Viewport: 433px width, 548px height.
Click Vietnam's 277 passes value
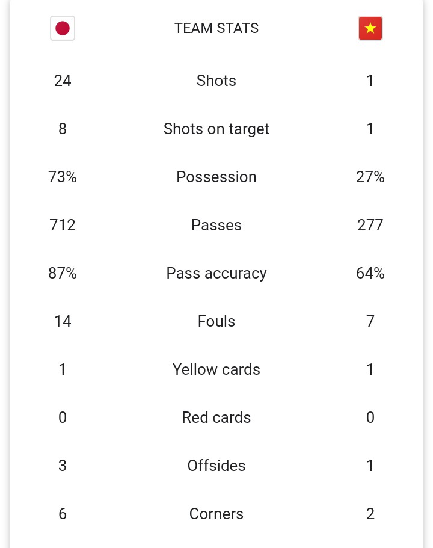click(370, 225)
